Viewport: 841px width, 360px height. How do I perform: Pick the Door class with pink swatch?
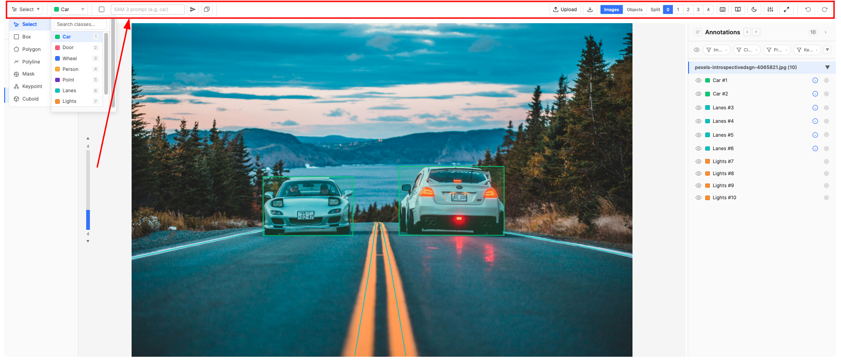coord(77,48)
